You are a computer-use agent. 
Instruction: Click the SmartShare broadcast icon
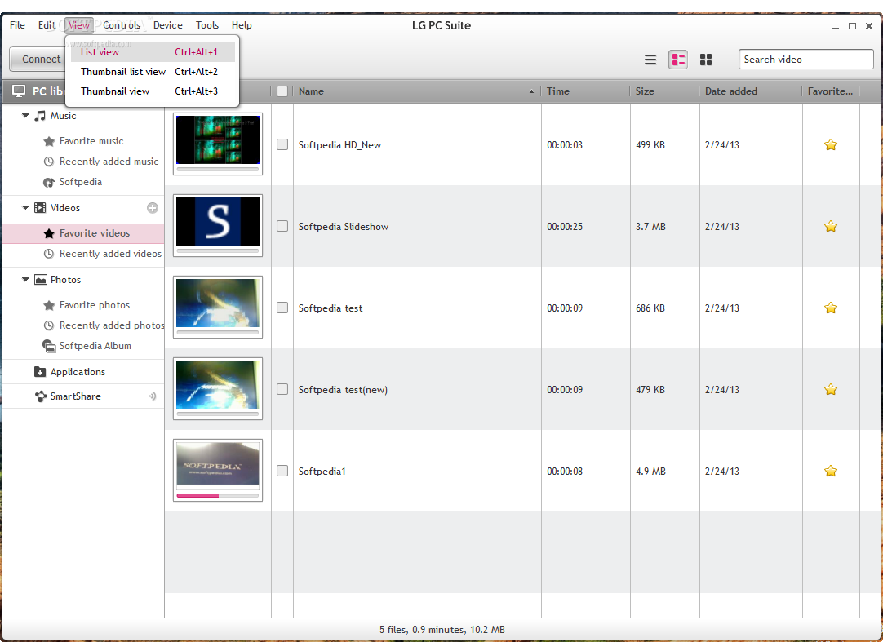[152, 396]
